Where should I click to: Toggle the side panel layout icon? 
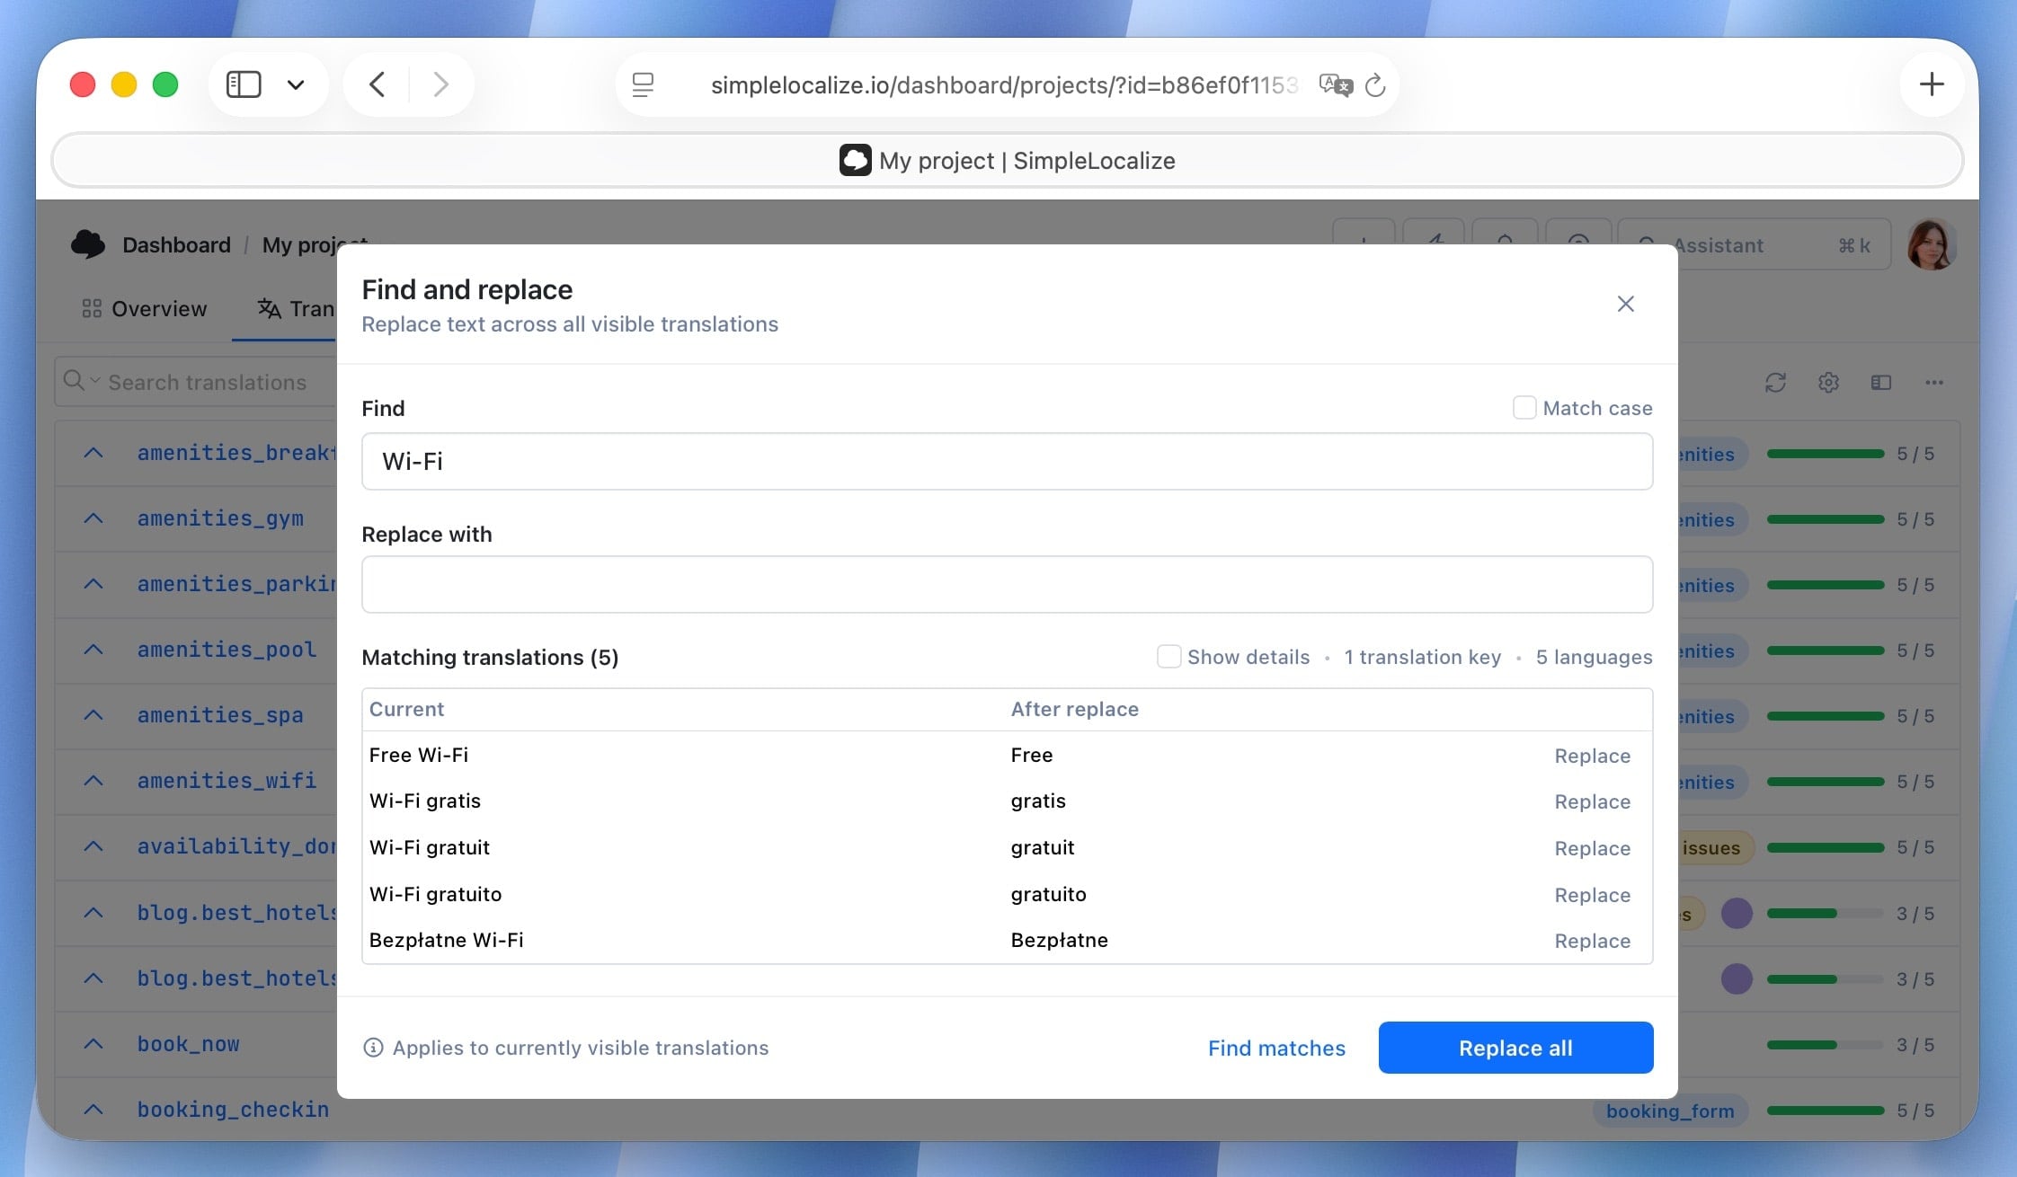[1881, 383]
